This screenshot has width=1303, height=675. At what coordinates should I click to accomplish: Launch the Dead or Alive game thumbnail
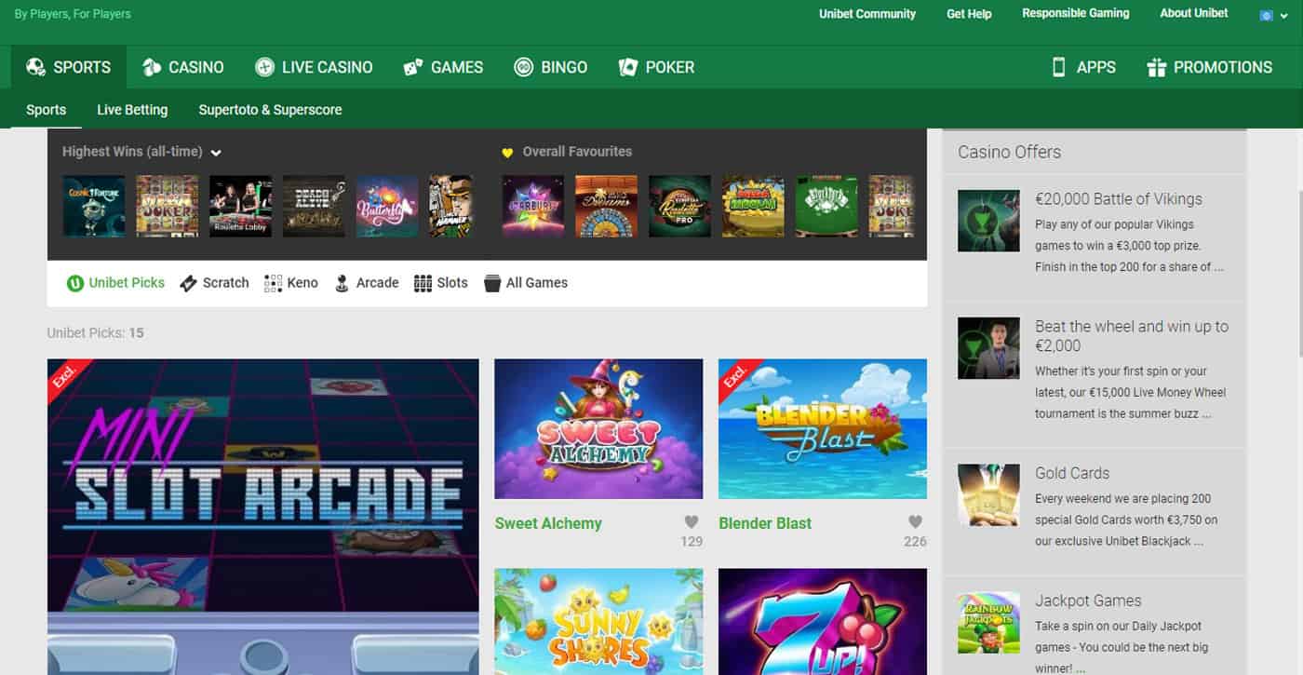click(314, 206)
